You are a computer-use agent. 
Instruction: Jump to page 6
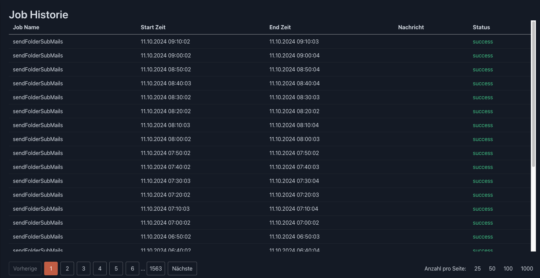pyautogui.click(x=132, y=268)
